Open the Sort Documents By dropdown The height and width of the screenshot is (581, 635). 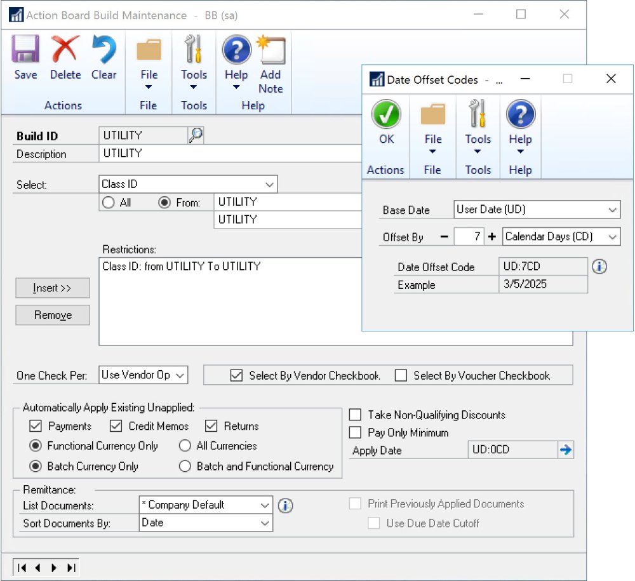pyautogui.click(x=265, y=523)
